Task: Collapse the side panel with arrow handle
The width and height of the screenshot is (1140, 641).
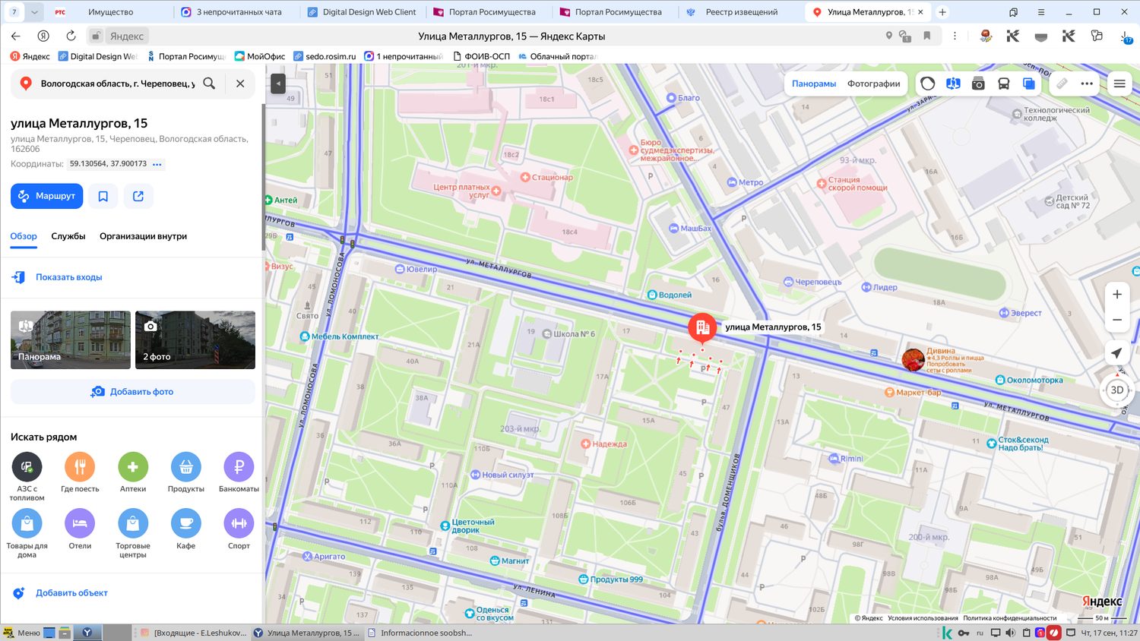Action: coord(278,84)
